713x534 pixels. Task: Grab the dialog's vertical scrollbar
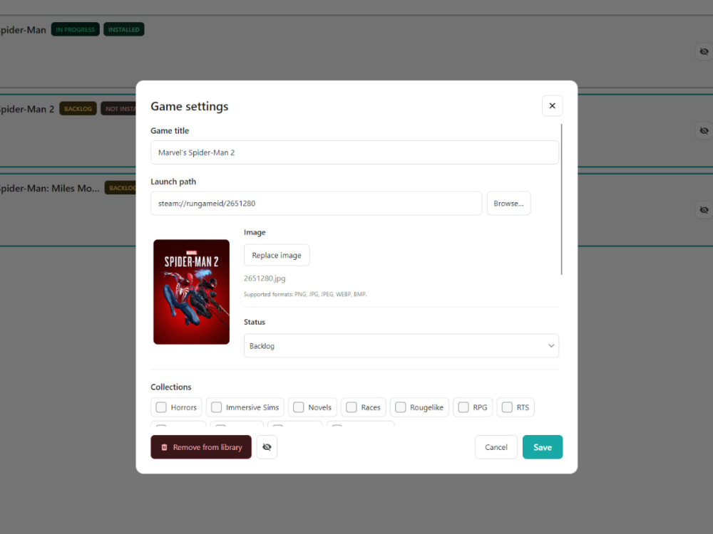(562, 199)
